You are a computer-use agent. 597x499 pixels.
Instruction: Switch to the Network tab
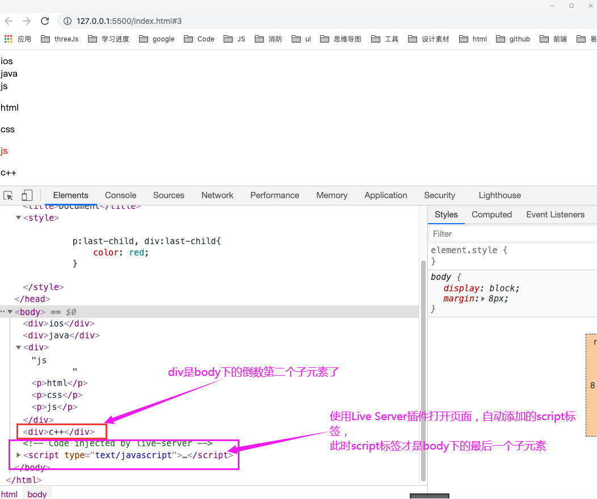(x=217, y=195)
